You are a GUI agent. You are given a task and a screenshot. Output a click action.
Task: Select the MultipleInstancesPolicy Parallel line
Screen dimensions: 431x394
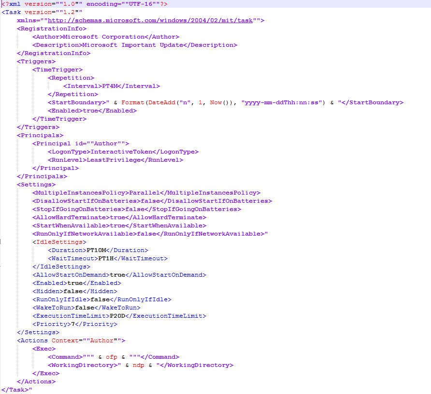tap(146, 193)
